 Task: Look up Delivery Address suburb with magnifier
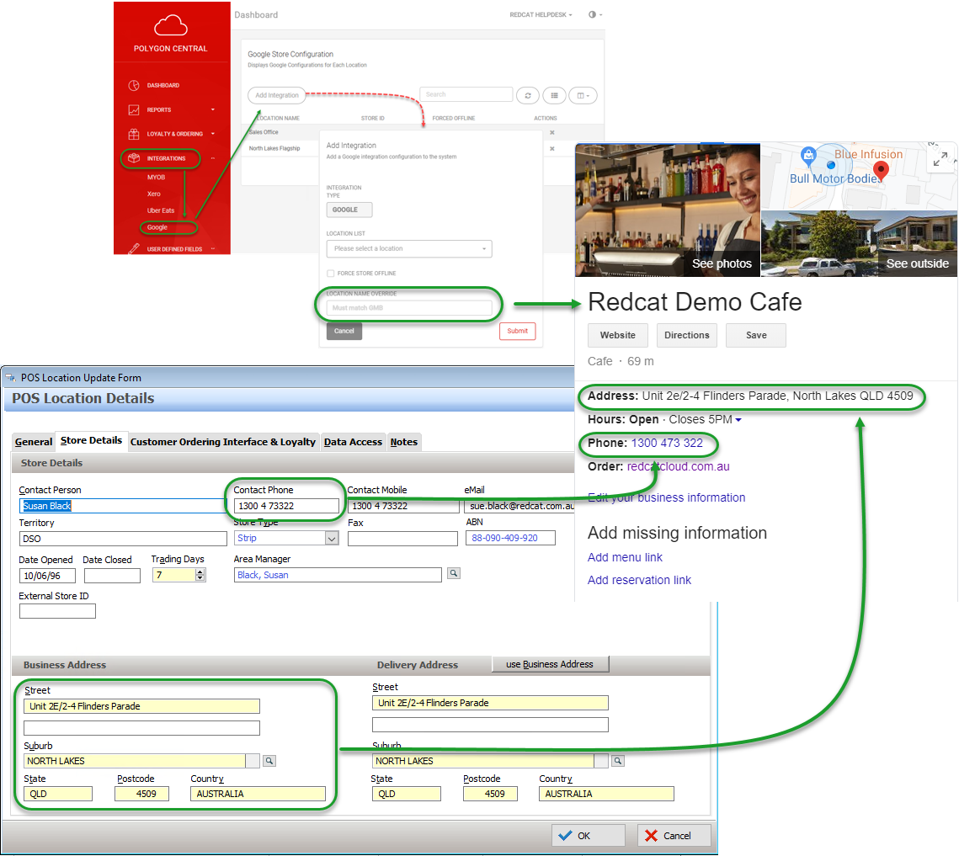(618, 761)
